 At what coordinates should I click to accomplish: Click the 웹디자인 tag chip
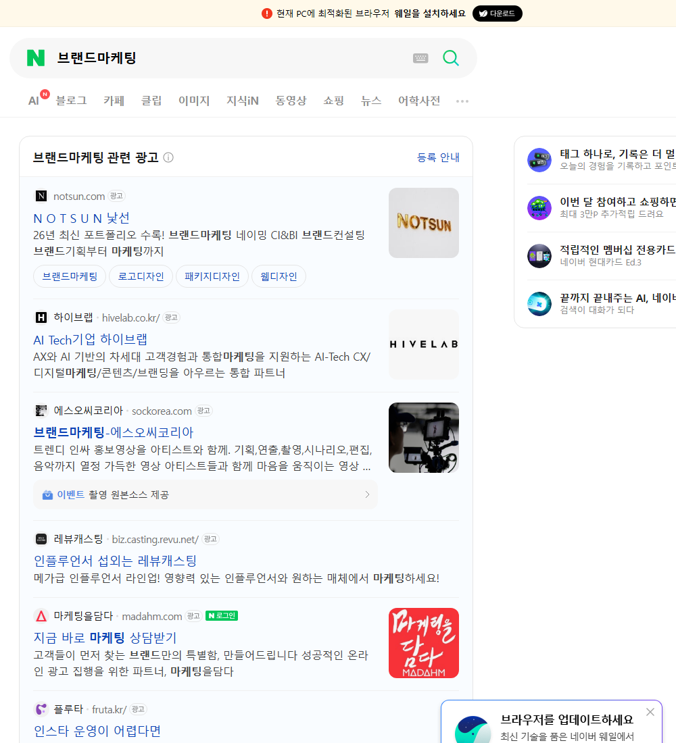[x=279, y=276]
